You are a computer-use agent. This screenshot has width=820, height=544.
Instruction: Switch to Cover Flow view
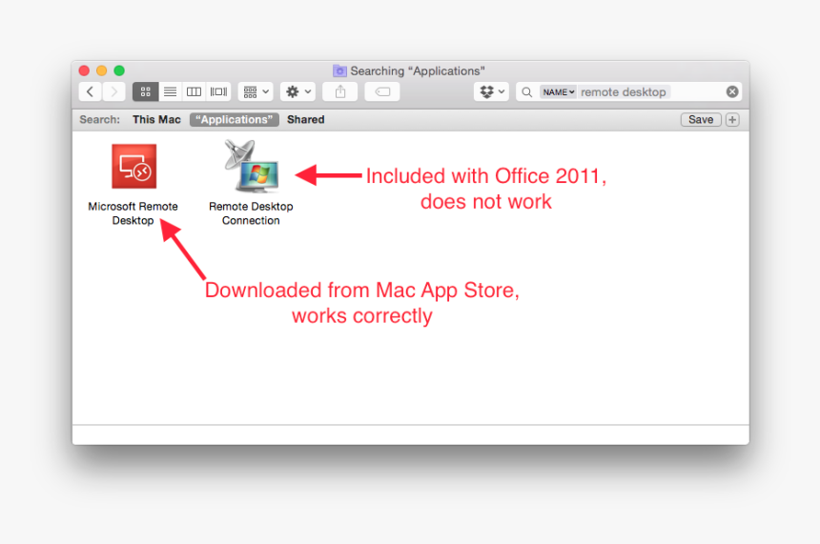point(218,92)
